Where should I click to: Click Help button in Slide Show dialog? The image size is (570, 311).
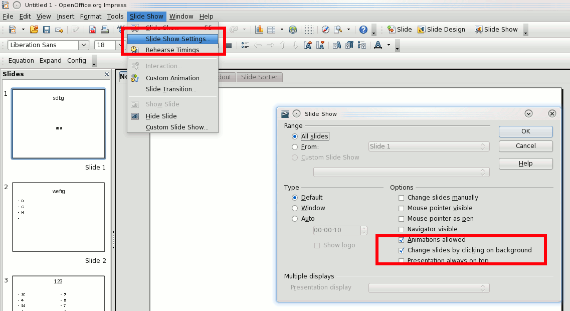526,164
